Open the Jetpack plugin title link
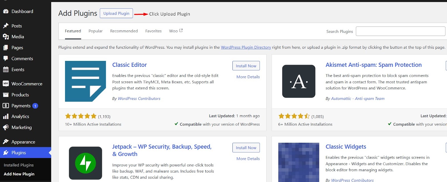The height and width of the screenshot is (182, 447). (x=162, y=150)
